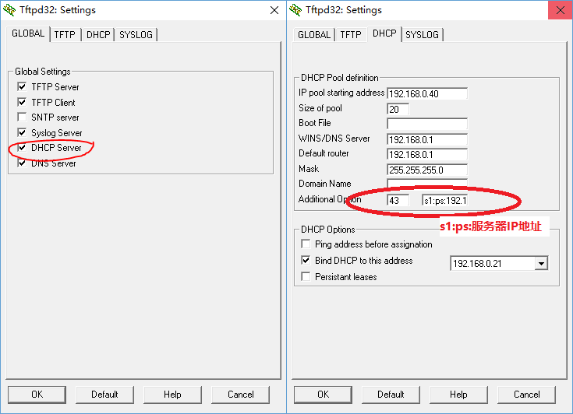Click the Boot File input field
This screenshot has height=414, width=573.
[427, 124]
